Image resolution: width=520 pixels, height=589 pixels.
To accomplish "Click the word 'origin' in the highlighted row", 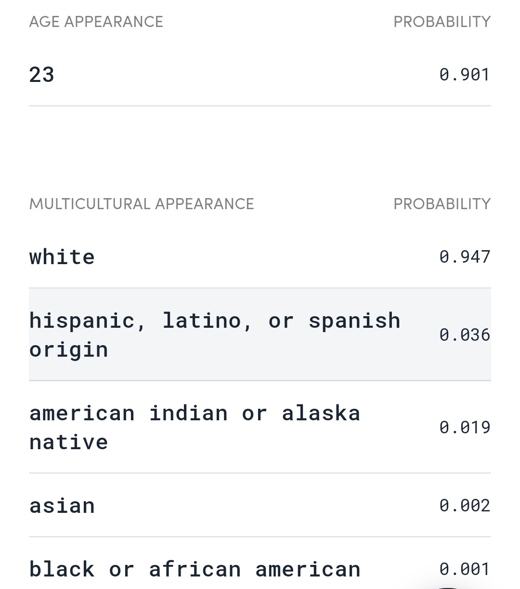I will click(69, 349).
